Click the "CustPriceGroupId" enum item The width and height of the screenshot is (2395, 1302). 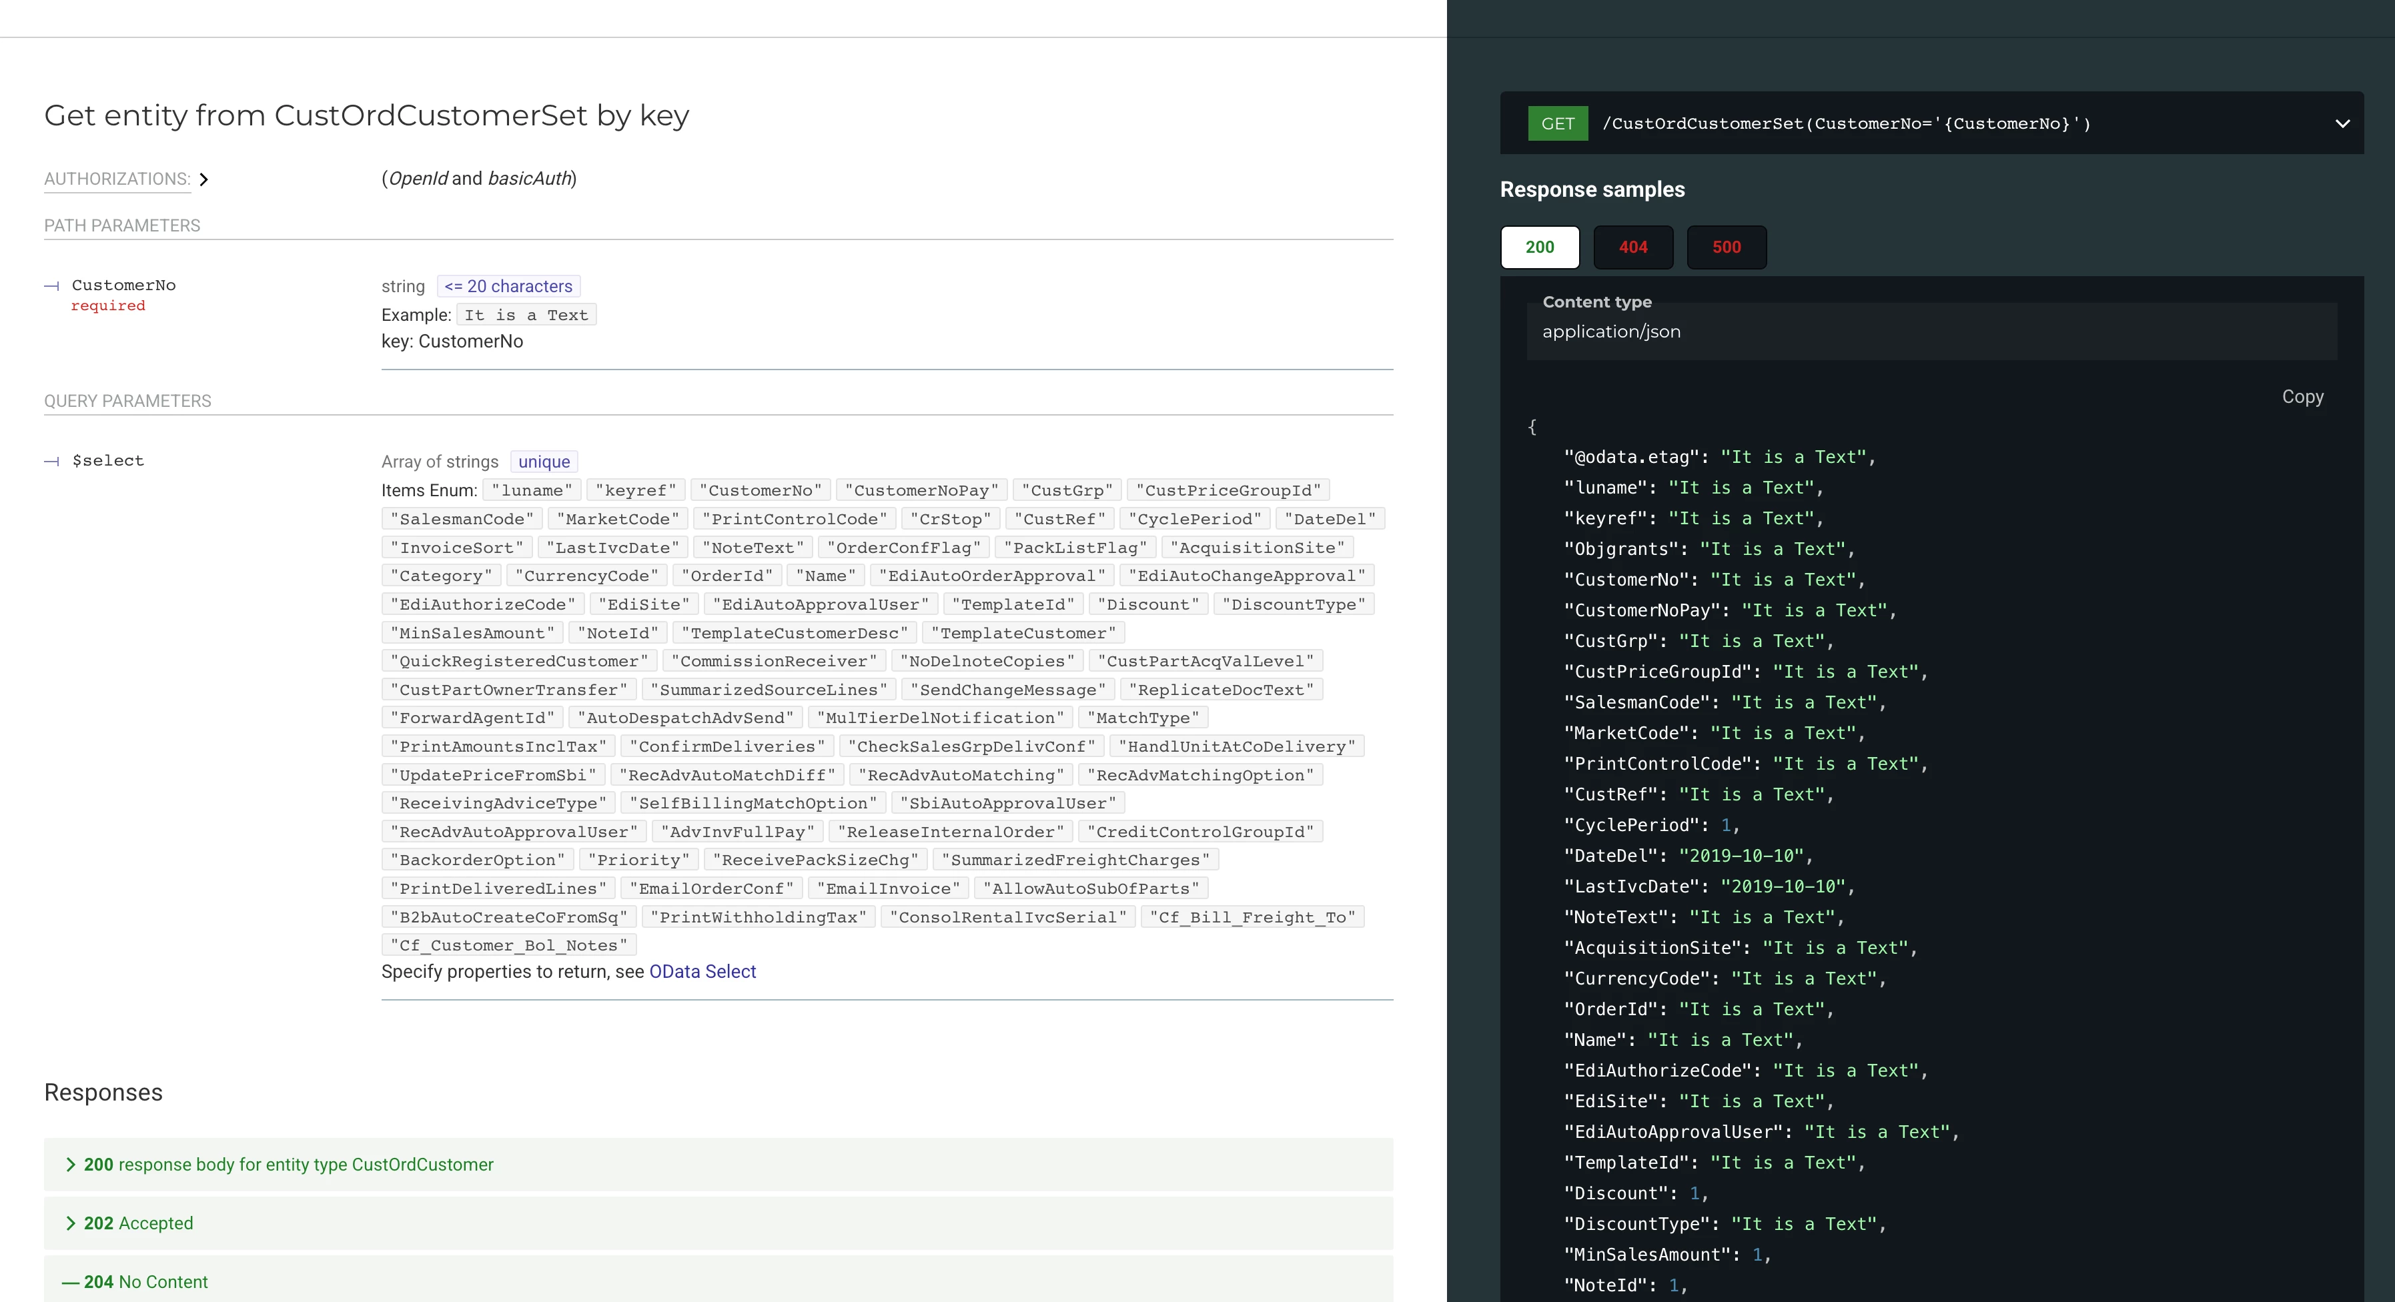click(1228, 491)
